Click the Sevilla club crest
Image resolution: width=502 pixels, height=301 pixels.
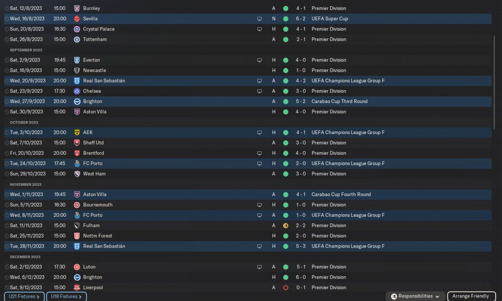click(x=77, y=18)
